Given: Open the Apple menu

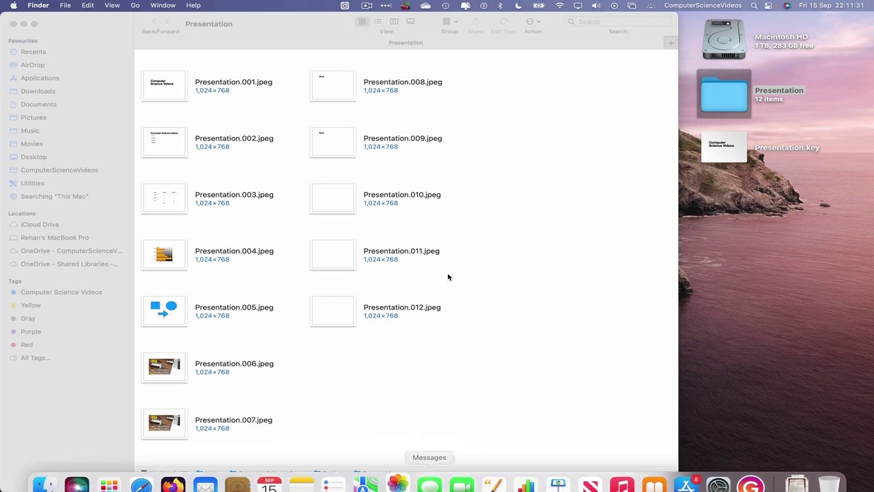Looking at the screenshot, I should pos(13,5).
